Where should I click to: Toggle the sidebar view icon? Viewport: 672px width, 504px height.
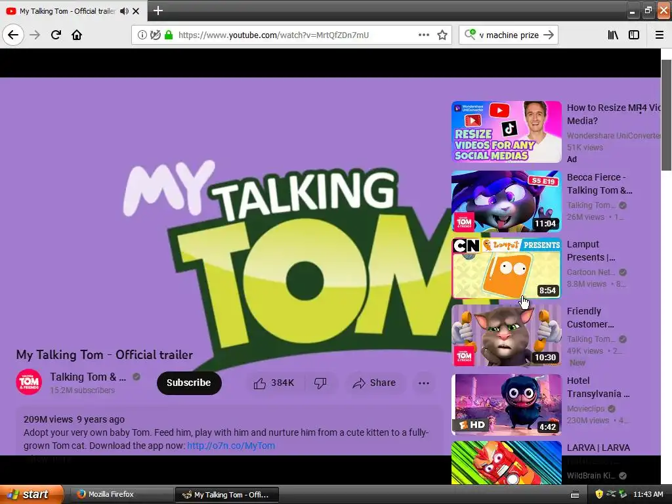pyautogui.click(x=634, y=35)
